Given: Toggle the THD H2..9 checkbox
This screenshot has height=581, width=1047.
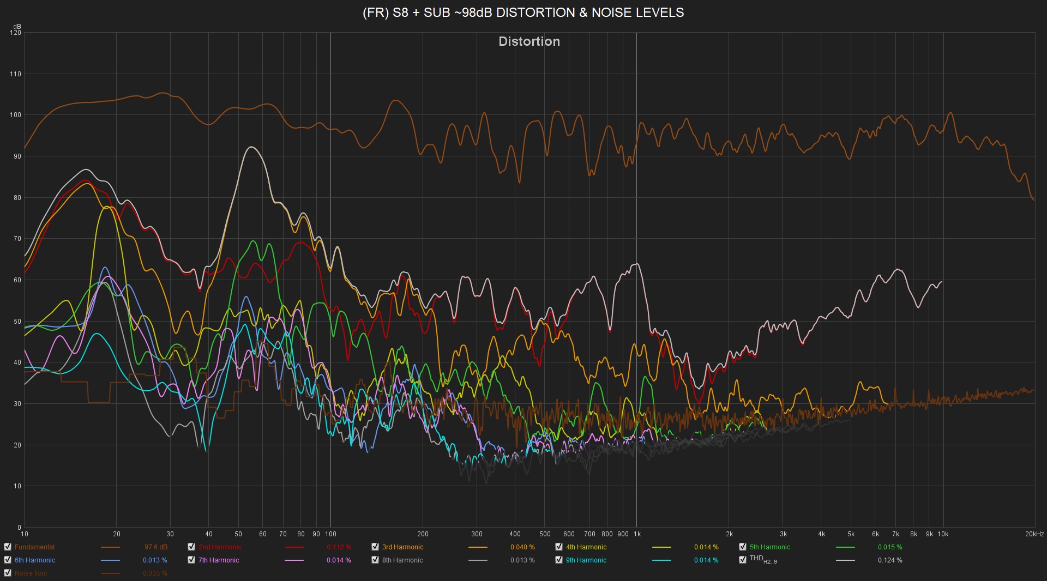Looking at the screenshot, I should [743, 560].
